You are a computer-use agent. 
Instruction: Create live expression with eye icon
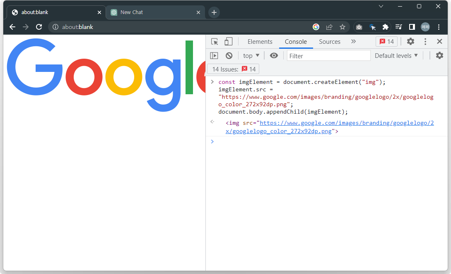pyautogui.click(x=274, y=56)
